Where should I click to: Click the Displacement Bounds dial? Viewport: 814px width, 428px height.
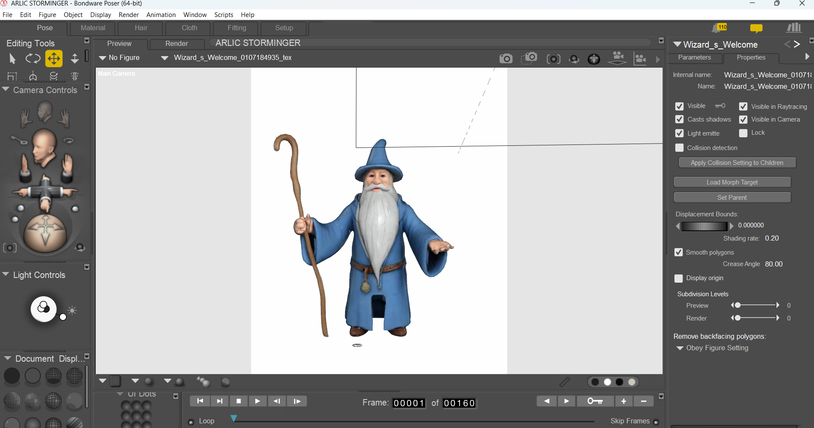(705, 226)
